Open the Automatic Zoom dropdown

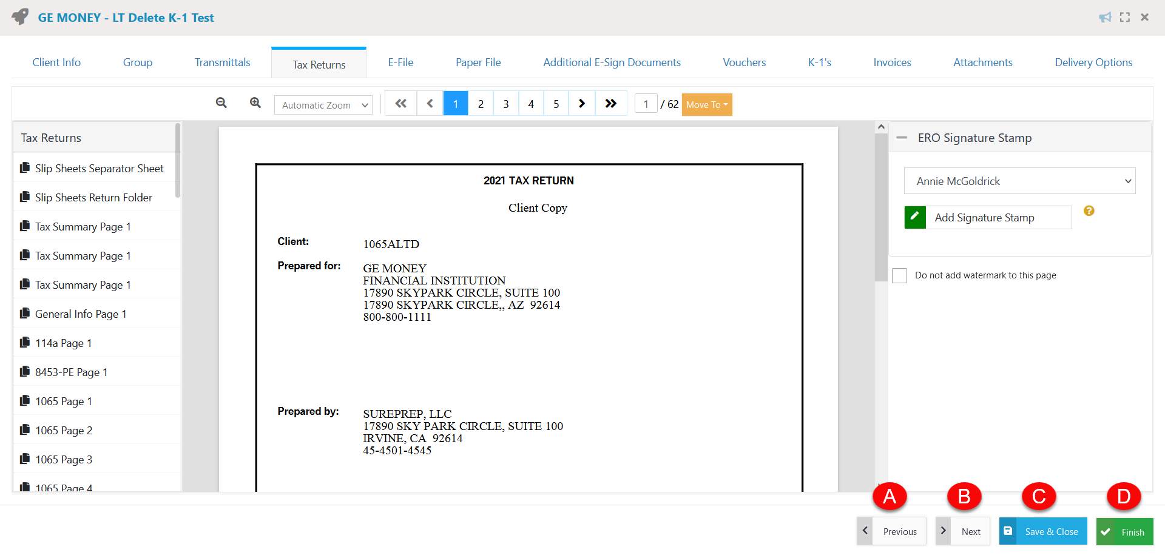[x=323, y=104]
